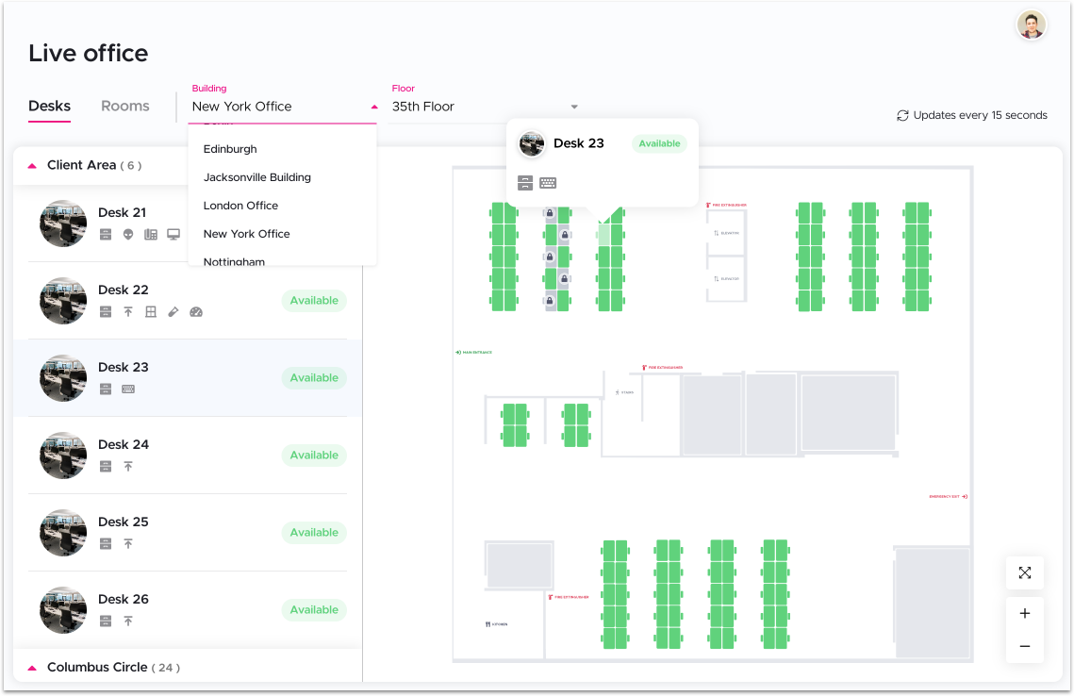This screenshot has width=1074, height=696.
Task: Click the keyboard icon in Desk 23 popup
Action: click(548, 183)
